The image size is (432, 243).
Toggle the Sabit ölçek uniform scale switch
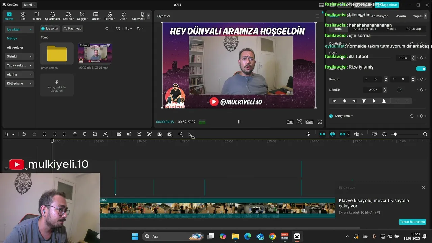coord(421,69)
